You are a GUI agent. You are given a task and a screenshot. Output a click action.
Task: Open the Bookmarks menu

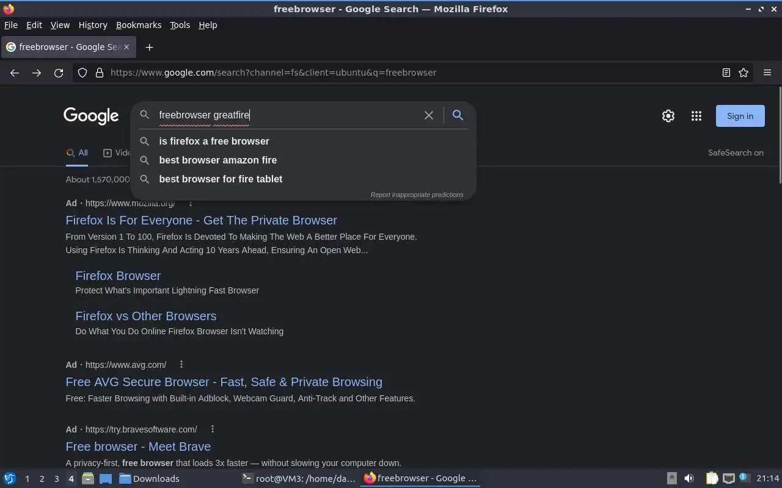(x=139, y=25)
